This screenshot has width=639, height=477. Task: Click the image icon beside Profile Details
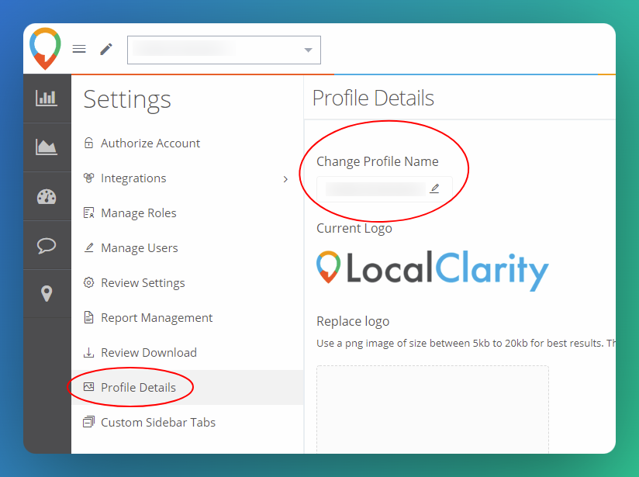(x=88, y=387)
